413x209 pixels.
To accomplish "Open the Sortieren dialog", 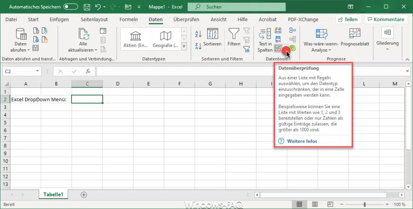I will coord(212,38).
